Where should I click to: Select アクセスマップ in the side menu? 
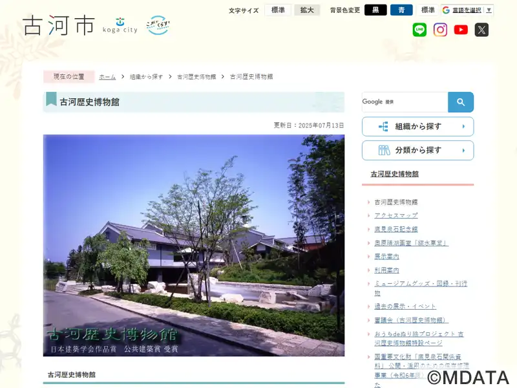coord(396,215)
